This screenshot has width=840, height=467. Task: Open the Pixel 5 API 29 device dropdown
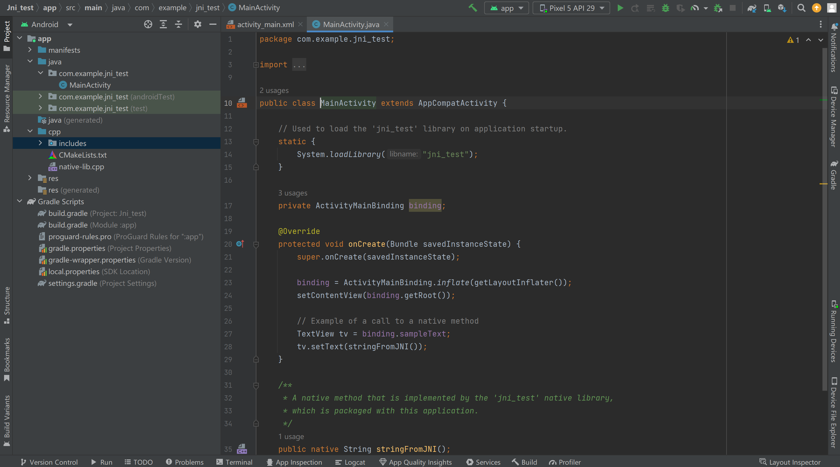(x=571, y=8)
